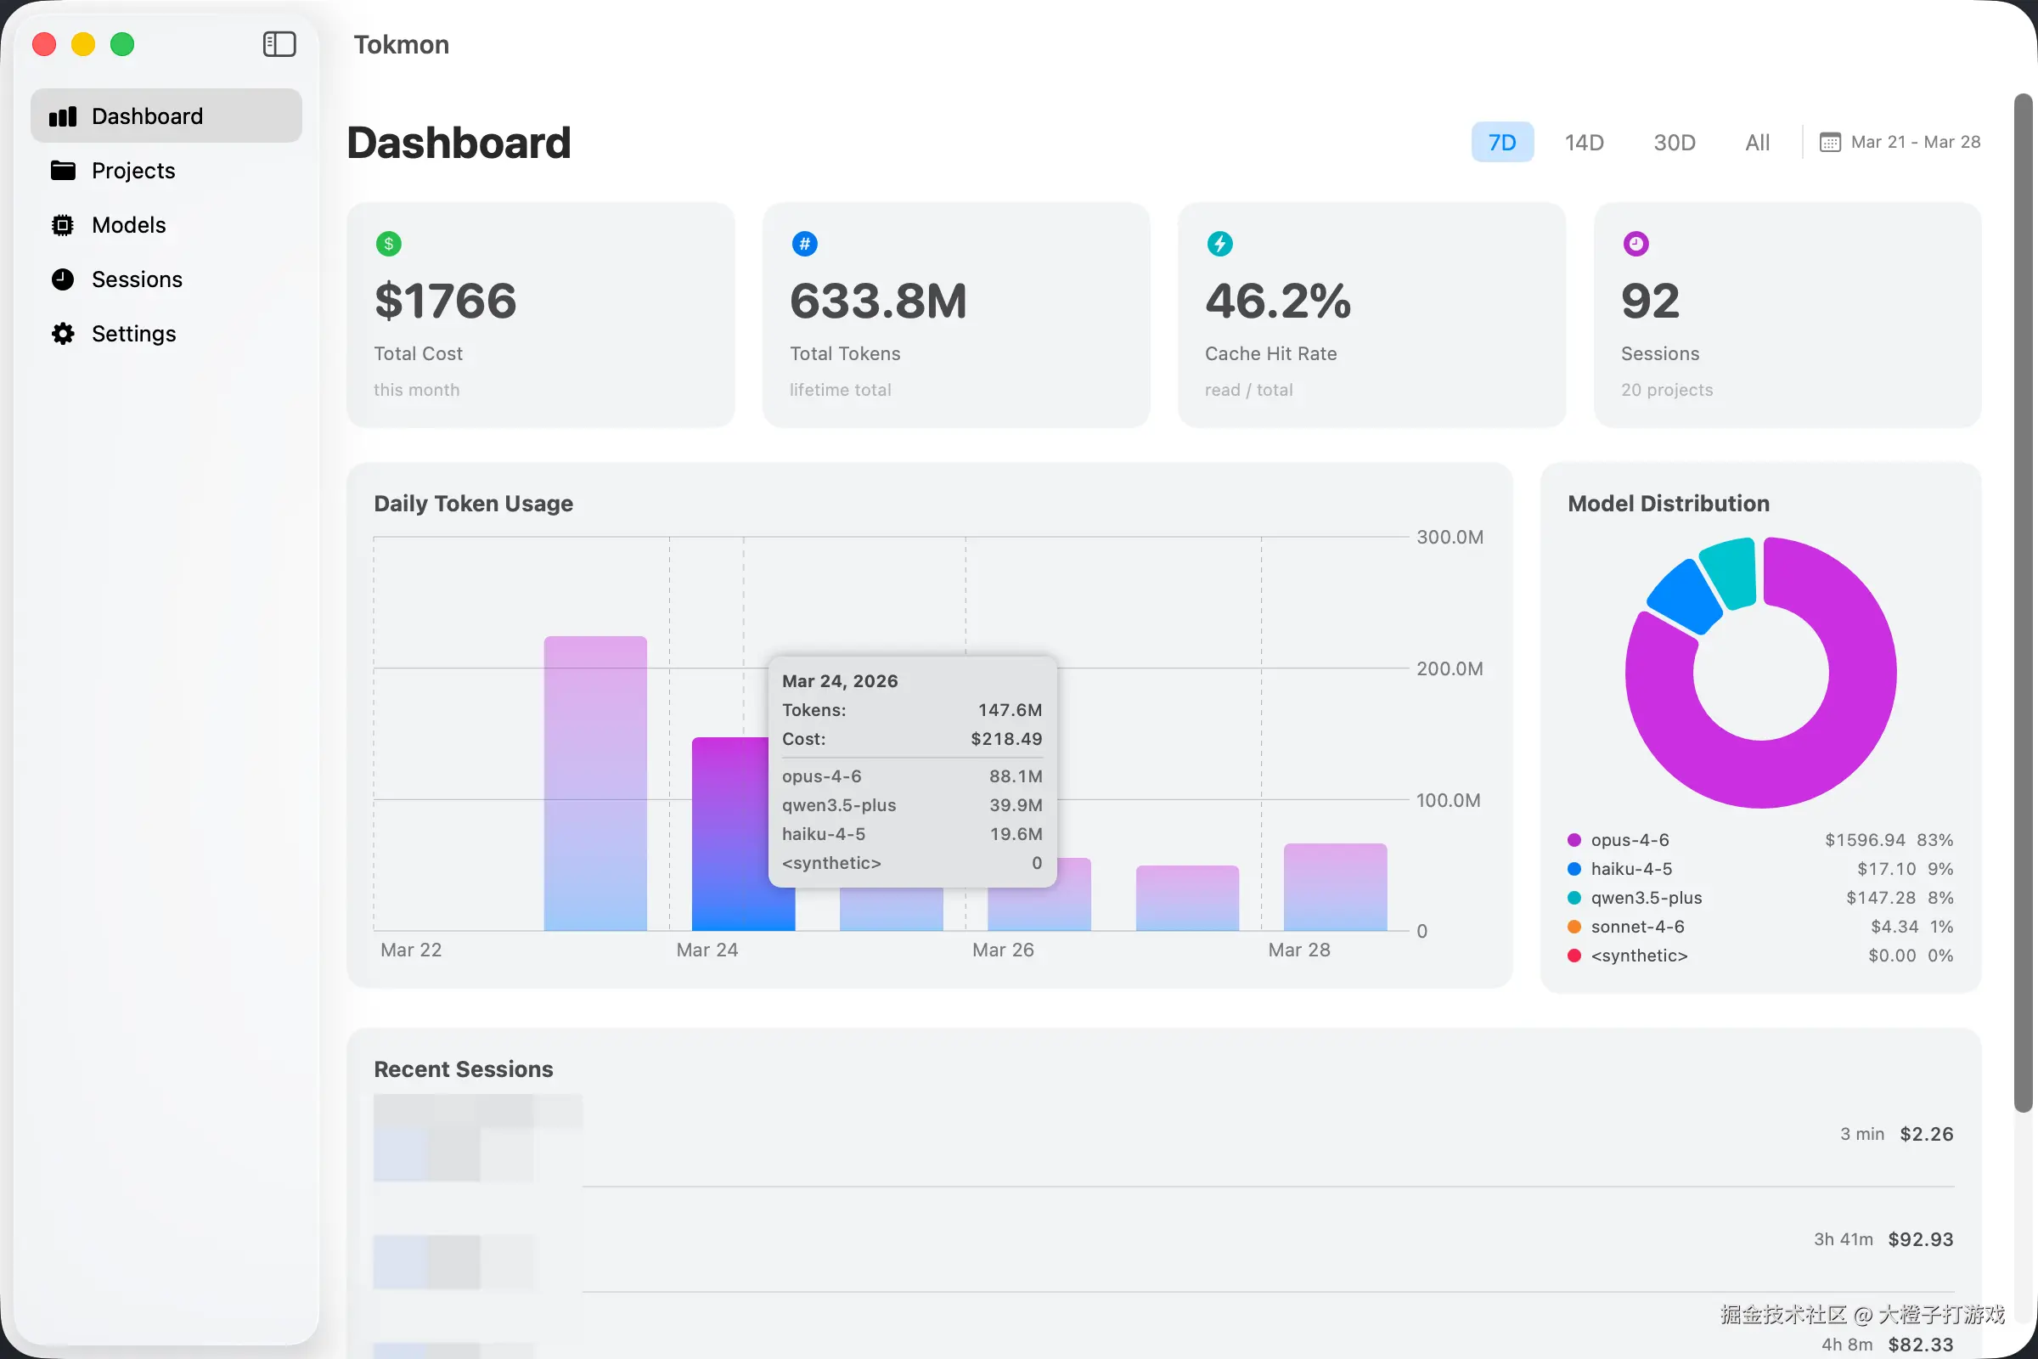Open Projects via the folder icon
Viewport: 2038px width, 1359px height.
pyautogui.click(x=63, y=171)
